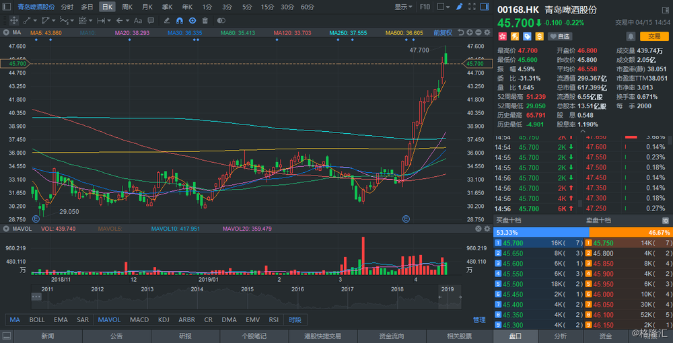This screenshot has height=343, width=673.
Task: Zoom in the chart with plus
Action: (470, 32)
